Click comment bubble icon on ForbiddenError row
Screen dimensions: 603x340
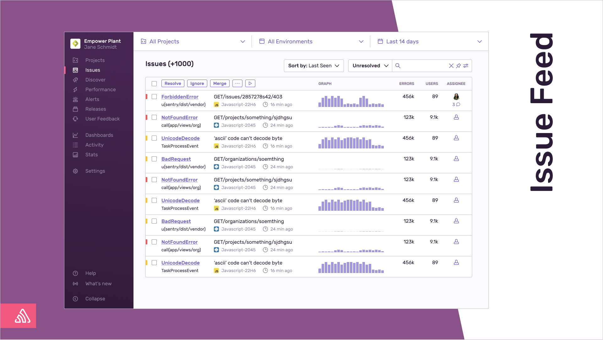(458, 104)
